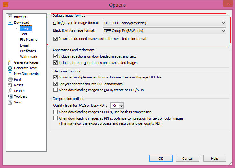Click the OK button
Image resolution: width=235 pixels, height=168 pixels.
(x=161, y=159)
